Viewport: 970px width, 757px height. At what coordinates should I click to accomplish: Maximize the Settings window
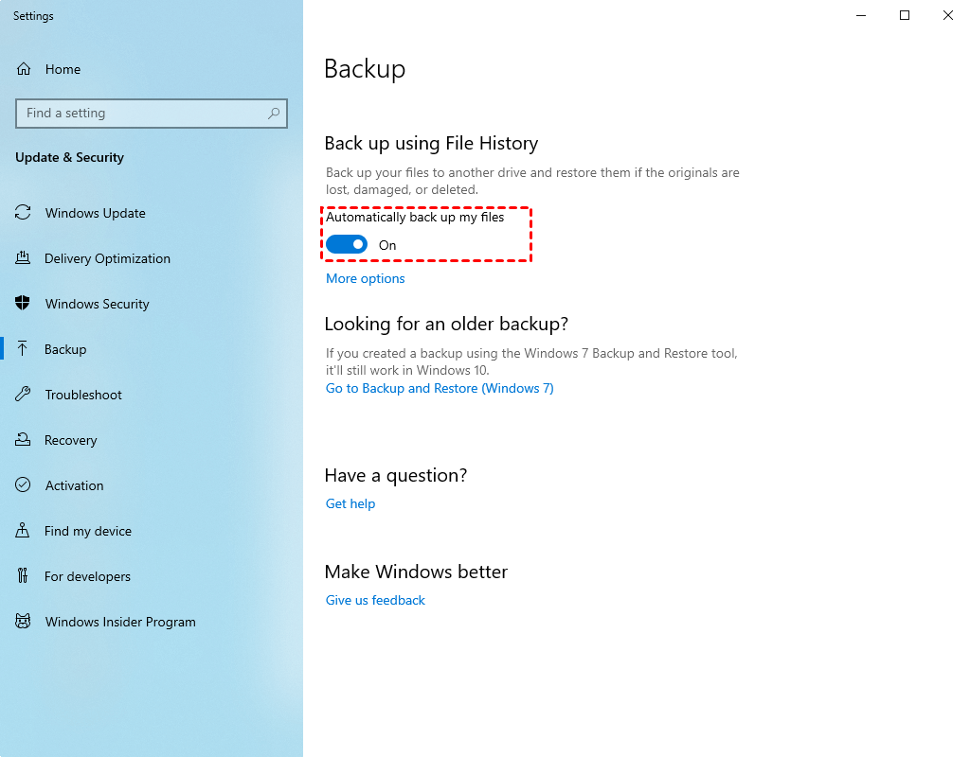point(905,15)
